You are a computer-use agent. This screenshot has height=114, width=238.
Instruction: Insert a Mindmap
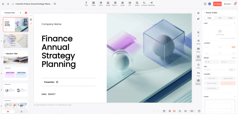151,4
